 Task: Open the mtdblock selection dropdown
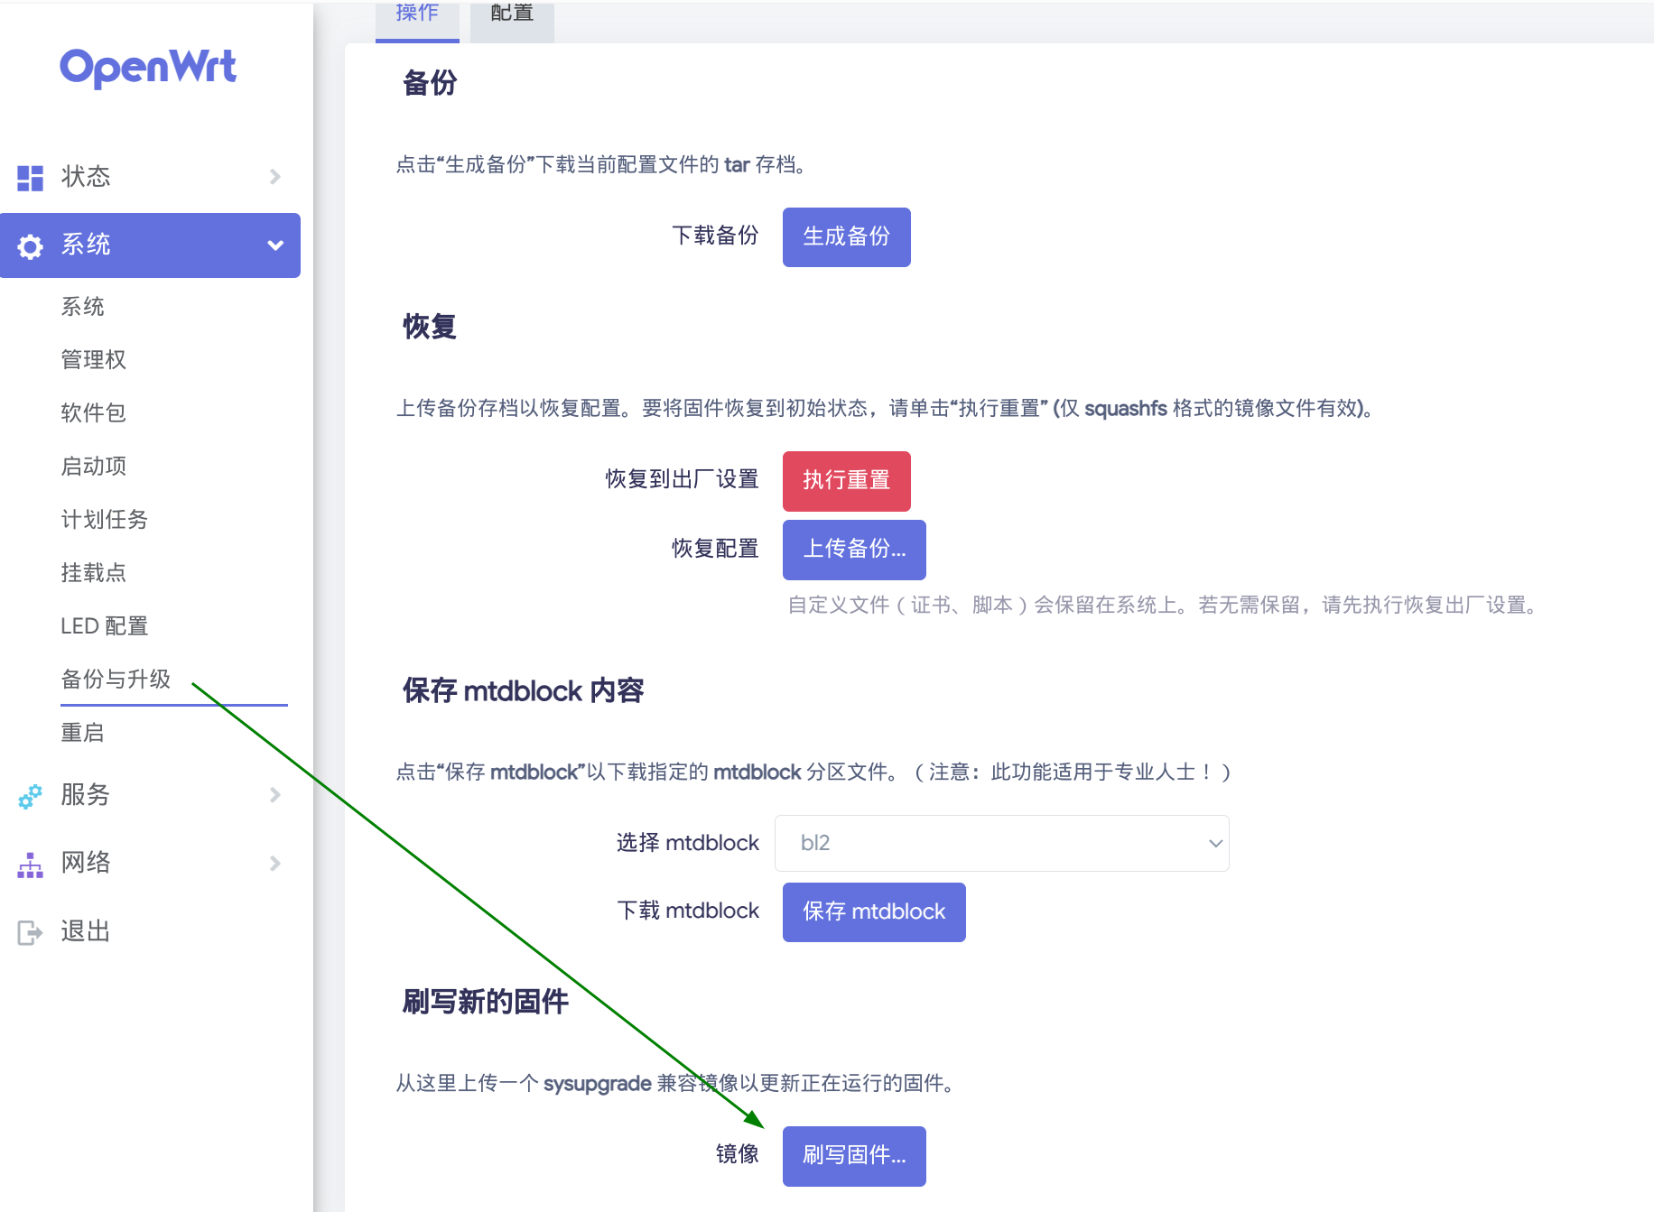(x=1001, y=843)
